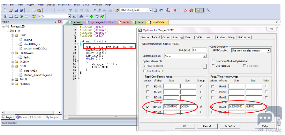This screenshot has height=135, width=285.
Task: Click OK in Options for Target
Action: (185, 126)
